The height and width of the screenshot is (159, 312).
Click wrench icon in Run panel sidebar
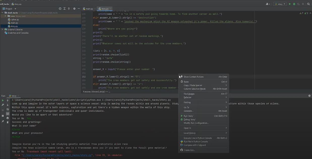click(3, 105)
